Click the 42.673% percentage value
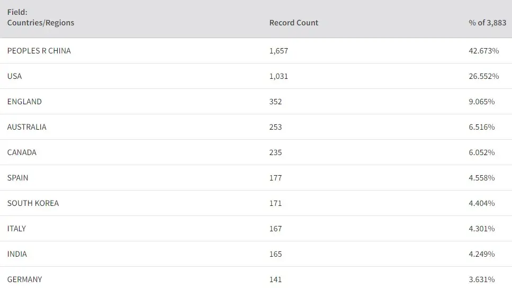 click(x=484, y=51)
